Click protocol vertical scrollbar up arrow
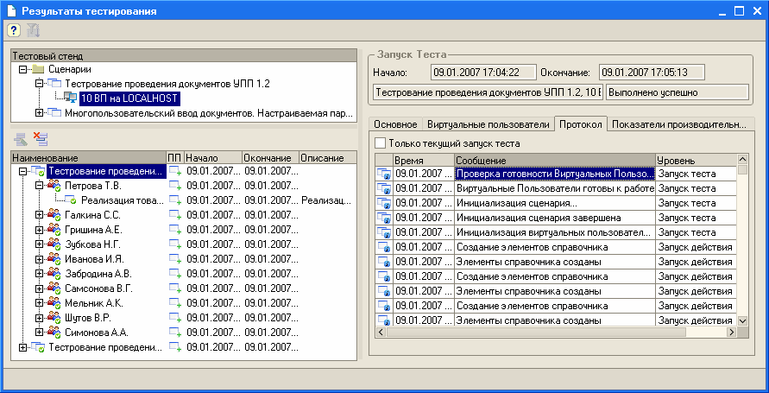The width and height of the screenshot is (769, 393). (x=742, y=159)
